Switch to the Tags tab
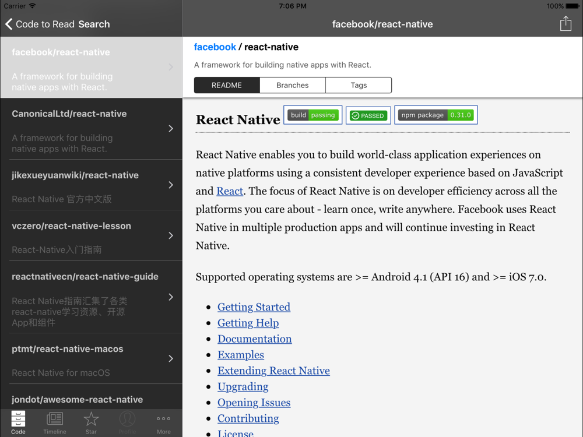 [x=359, y=85]
